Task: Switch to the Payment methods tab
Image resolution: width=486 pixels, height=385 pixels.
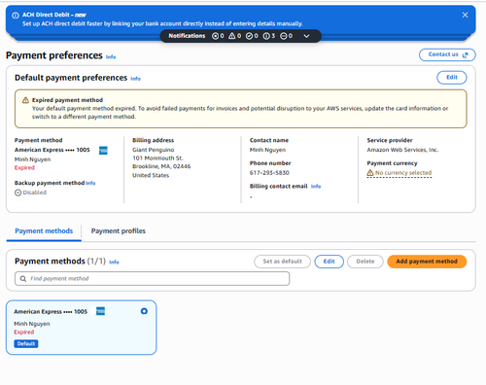Action: (44, 231)
